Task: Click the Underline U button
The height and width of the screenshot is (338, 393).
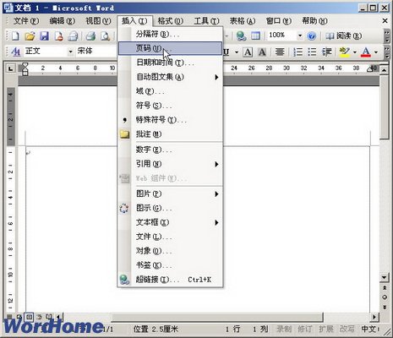Action: [227, 52]
